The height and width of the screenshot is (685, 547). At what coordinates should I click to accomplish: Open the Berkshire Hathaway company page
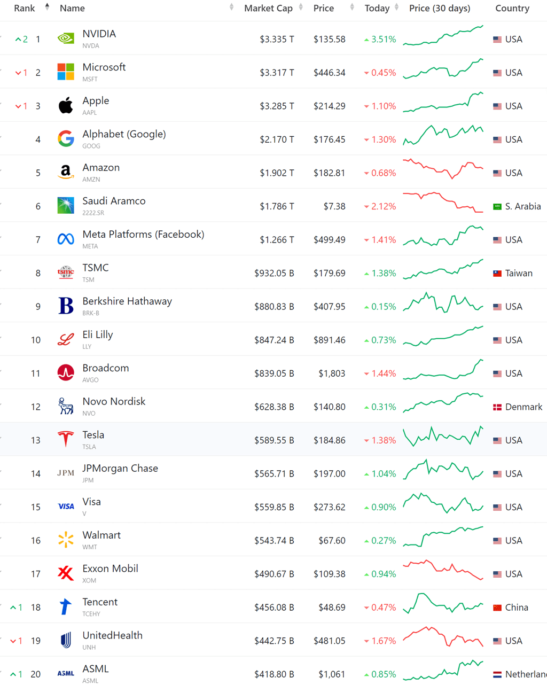click(x=127, y=301)
